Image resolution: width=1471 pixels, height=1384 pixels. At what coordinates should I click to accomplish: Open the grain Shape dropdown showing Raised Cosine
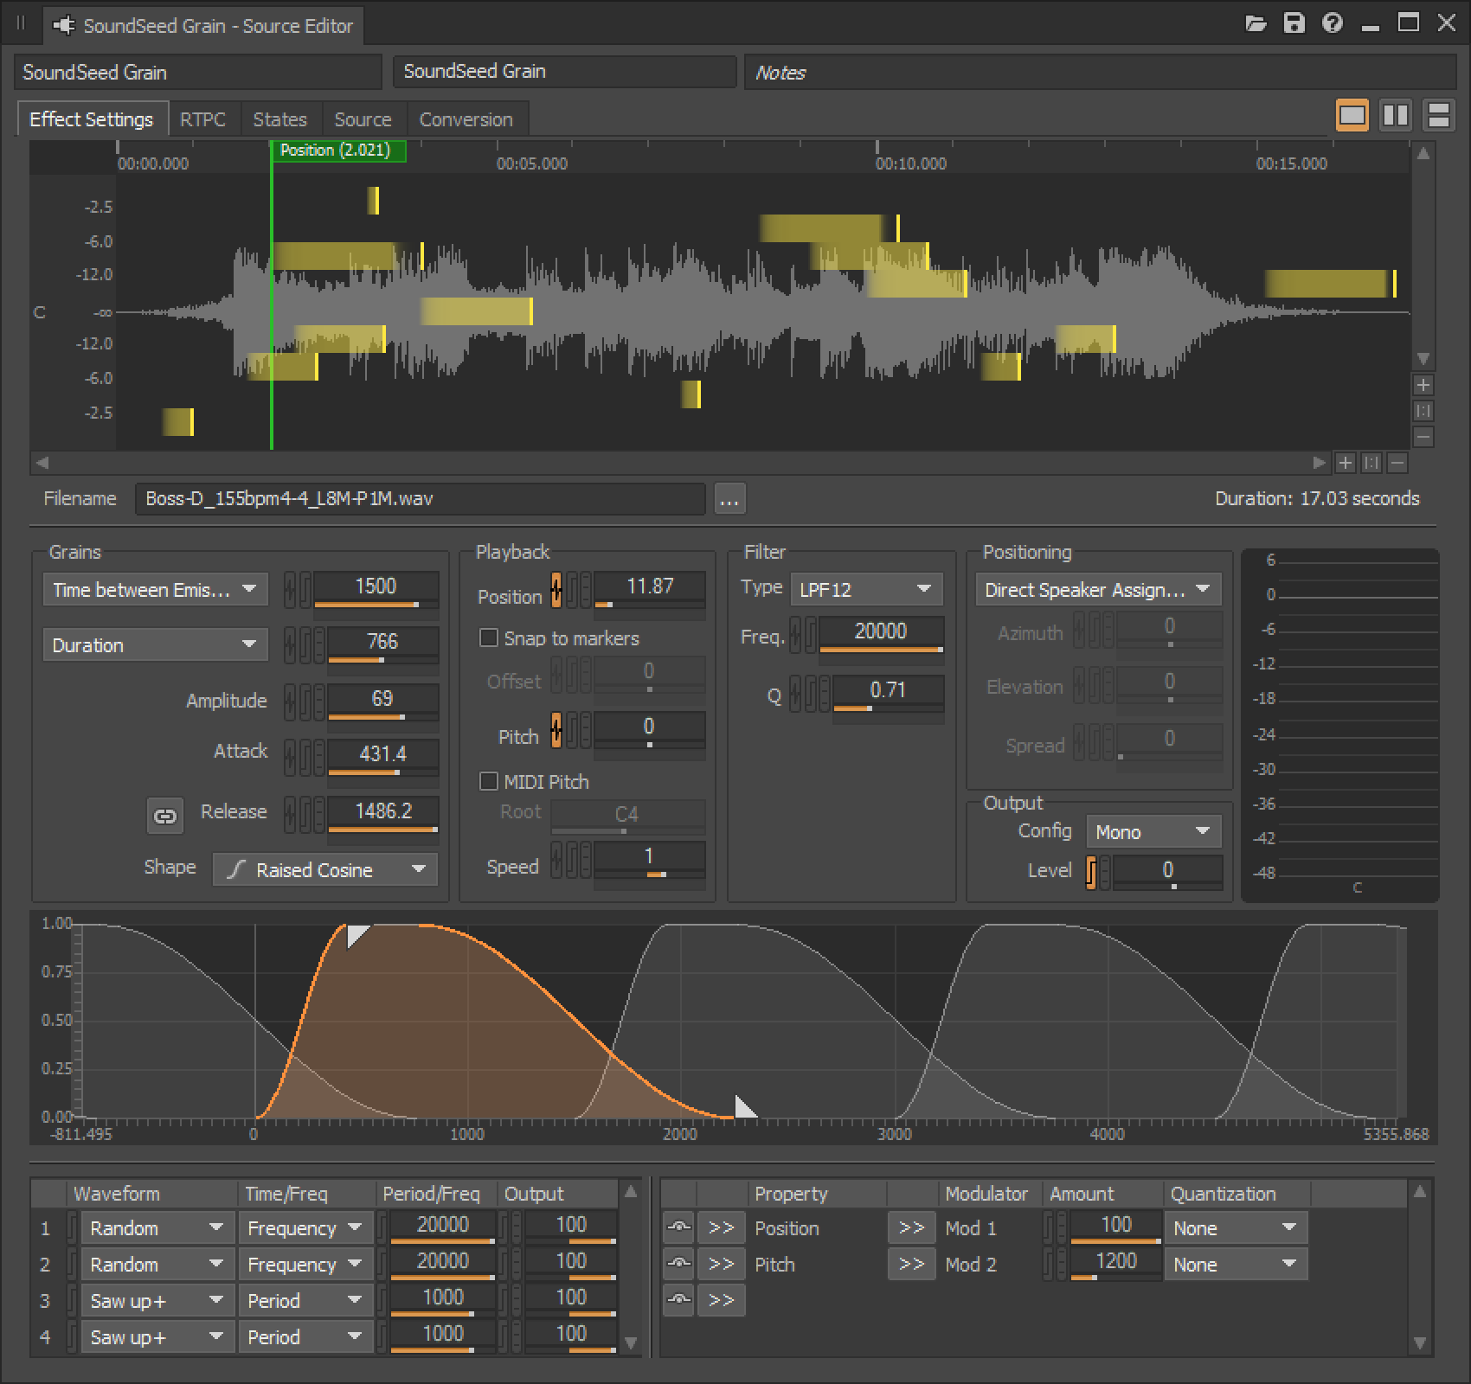325,869
